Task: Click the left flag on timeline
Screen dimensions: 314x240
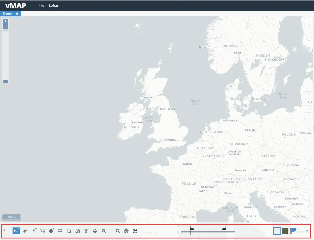Action: pyautogui.click(x=191, y=230)
